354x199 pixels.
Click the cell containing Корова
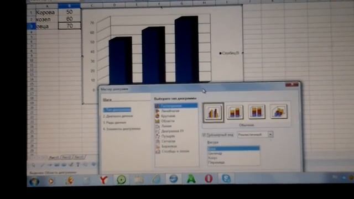(x=47, y=12)
